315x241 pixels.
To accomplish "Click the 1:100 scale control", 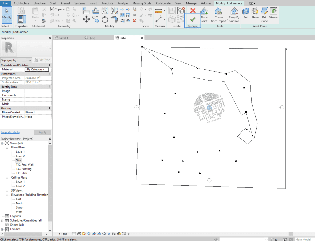I will click(x=63, y=234).
